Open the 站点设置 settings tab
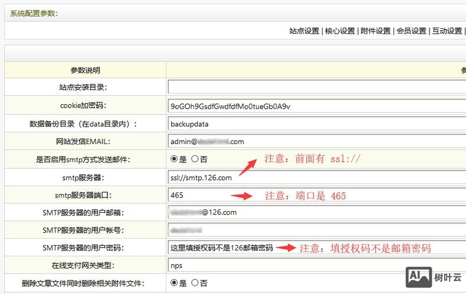The width and height of the screenshot is (466, 294). (304, 31)
